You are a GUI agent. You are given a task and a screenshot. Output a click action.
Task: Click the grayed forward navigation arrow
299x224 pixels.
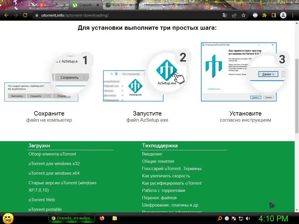(x=16, y=15)
